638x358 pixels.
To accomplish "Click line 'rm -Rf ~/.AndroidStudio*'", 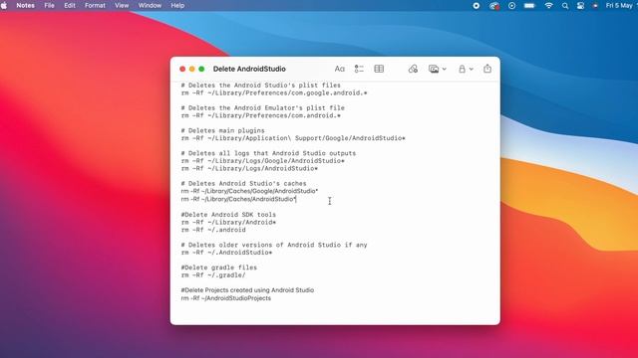I will pos(226,253).
